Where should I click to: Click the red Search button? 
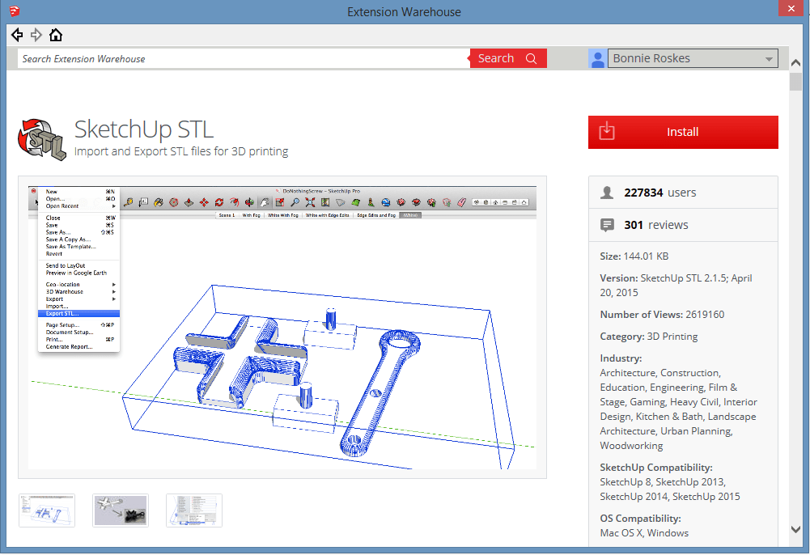point(508,58)
